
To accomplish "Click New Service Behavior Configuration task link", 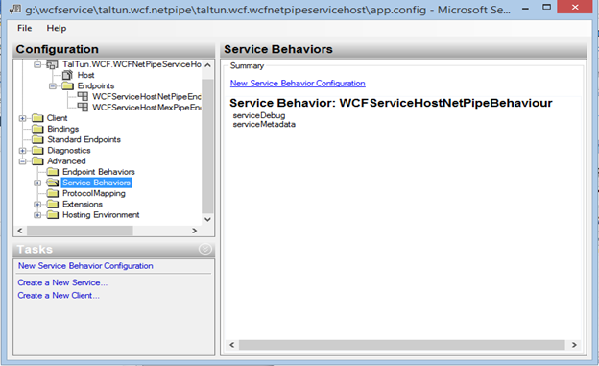I will 85,266.
